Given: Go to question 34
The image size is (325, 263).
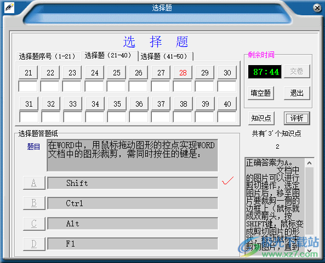Looking at the screenshot, I should pos(95,103).
